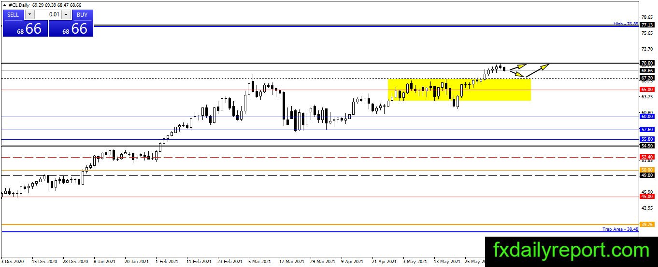Click the 11 Feb 2021 date label
This screenshot has height=267, width=658.
point(199,262)
